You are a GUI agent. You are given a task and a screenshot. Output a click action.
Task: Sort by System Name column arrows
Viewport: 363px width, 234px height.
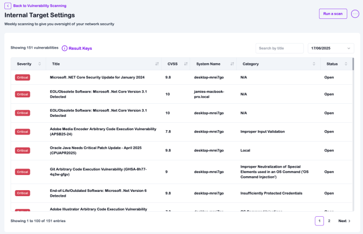coord(232,64)
